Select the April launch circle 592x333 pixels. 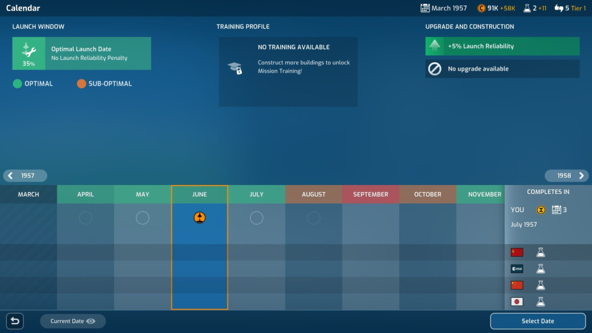[x=85, y=218]
